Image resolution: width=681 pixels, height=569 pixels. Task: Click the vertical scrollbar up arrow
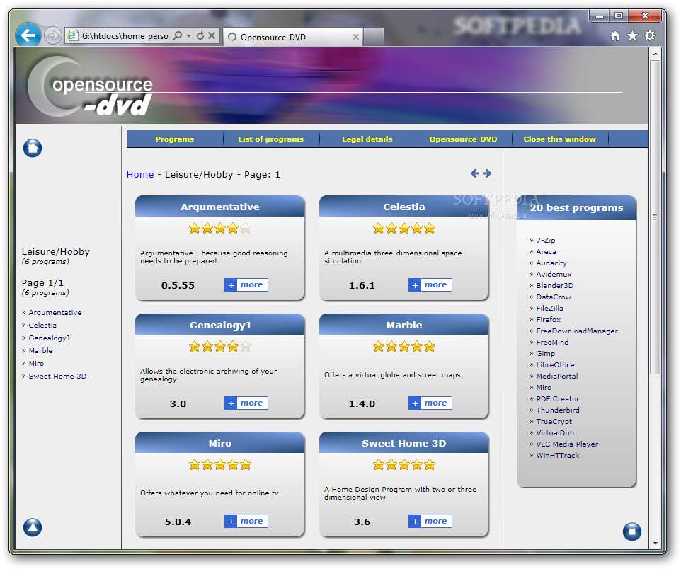(656, 54)
